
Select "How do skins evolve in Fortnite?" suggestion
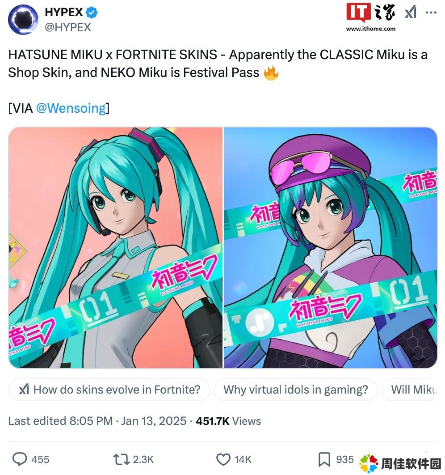tap(109, 390)
